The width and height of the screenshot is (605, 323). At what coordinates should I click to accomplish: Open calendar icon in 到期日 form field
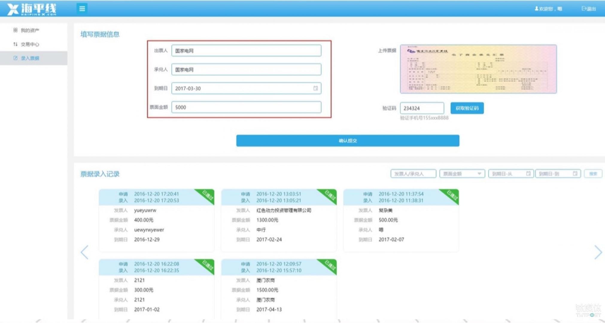[x=315, y=88]
